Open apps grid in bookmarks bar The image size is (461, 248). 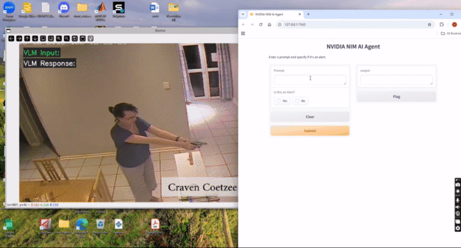243,33
